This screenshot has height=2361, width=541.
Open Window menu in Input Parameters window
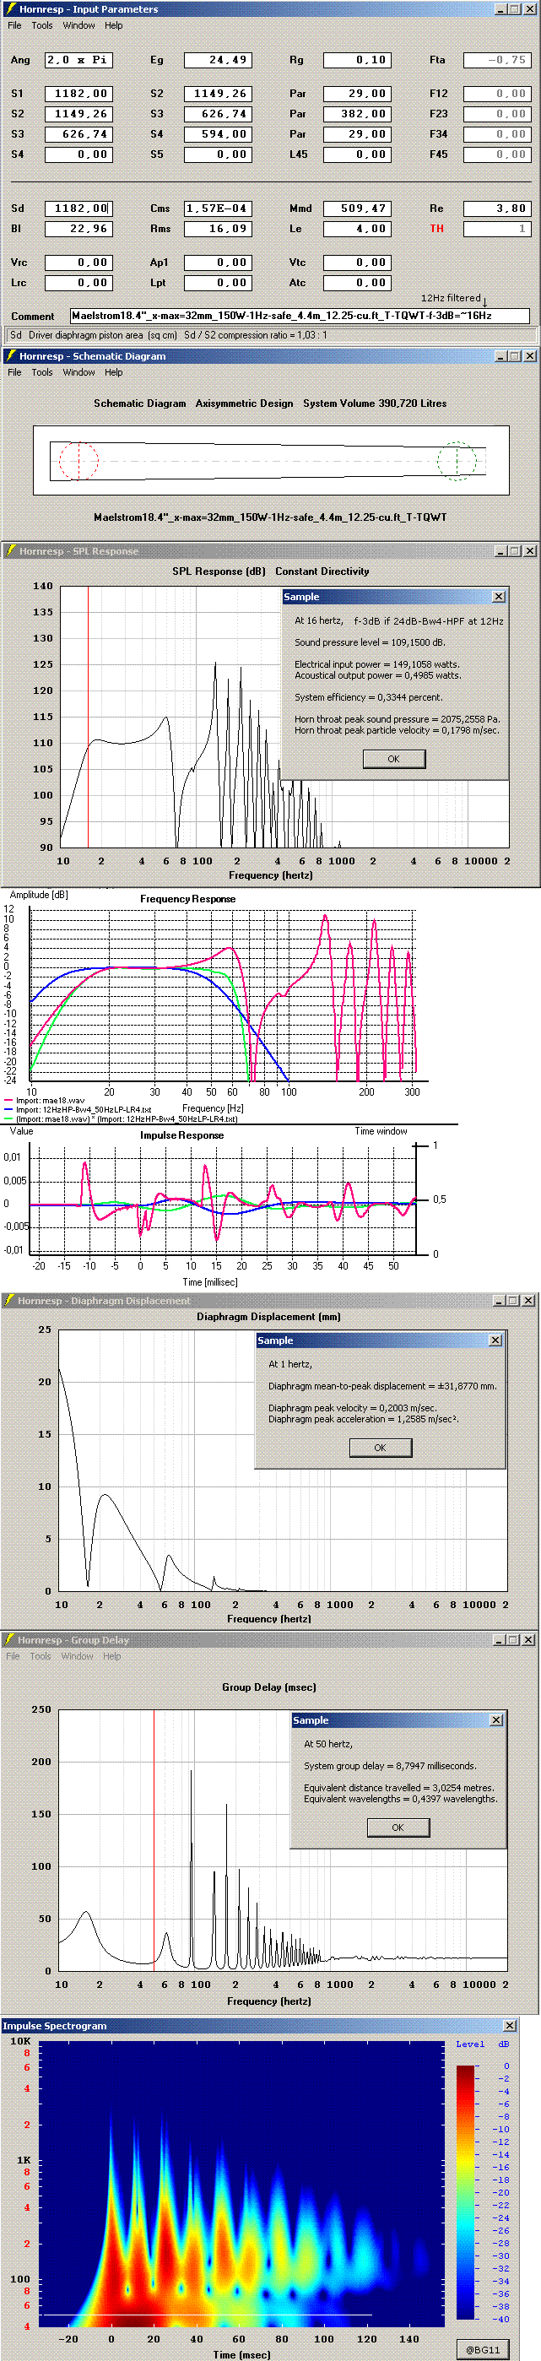click(x=78, y=25)
